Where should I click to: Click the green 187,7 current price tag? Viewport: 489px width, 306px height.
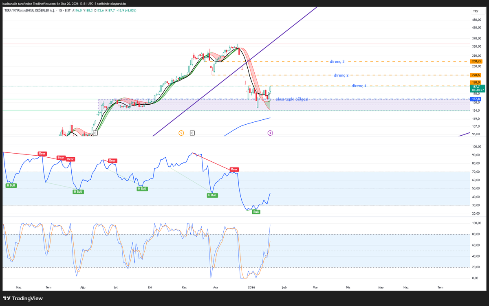[478, 88]
